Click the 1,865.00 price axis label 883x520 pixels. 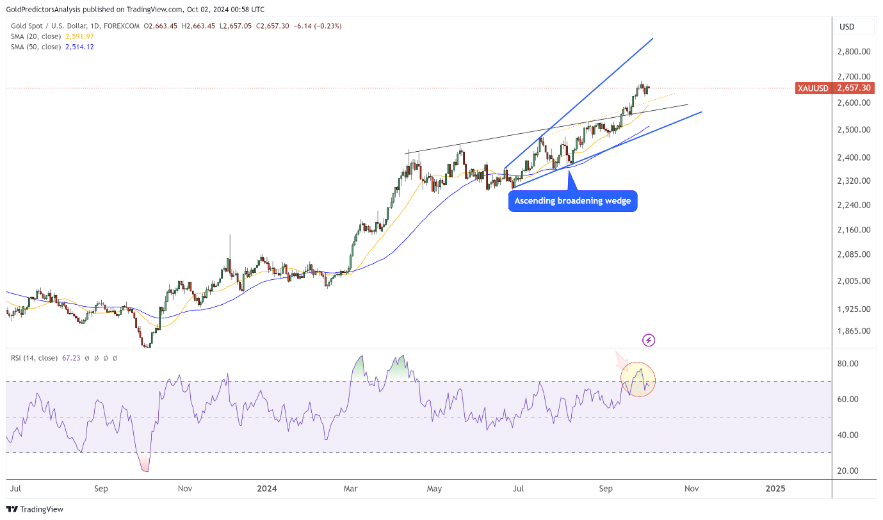(855, 331)
